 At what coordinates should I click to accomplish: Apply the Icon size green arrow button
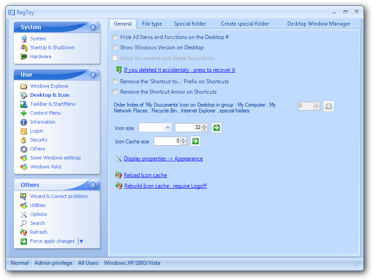(217, 128)
